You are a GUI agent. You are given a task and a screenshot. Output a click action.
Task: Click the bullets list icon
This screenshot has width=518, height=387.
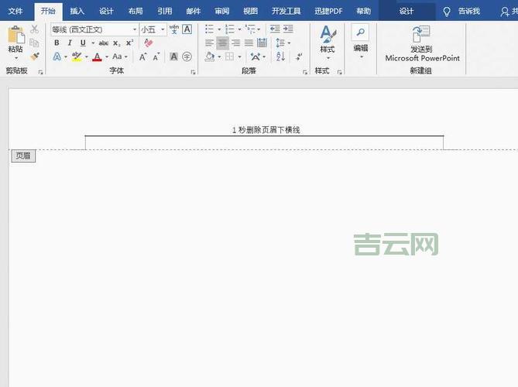click(x=210, y=29)
